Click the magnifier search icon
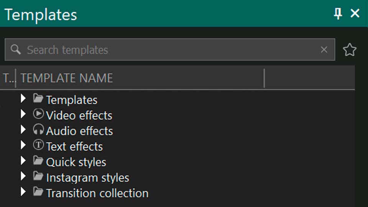 (x=15, y=49)
